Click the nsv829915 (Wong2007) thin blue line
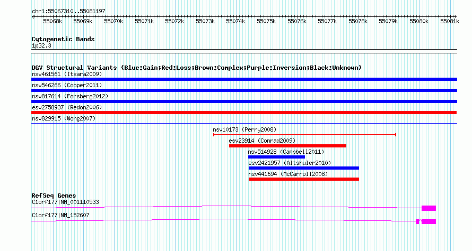Image resolution: width=472 pixels, height=251 pixels. click(x=244, y=123)
